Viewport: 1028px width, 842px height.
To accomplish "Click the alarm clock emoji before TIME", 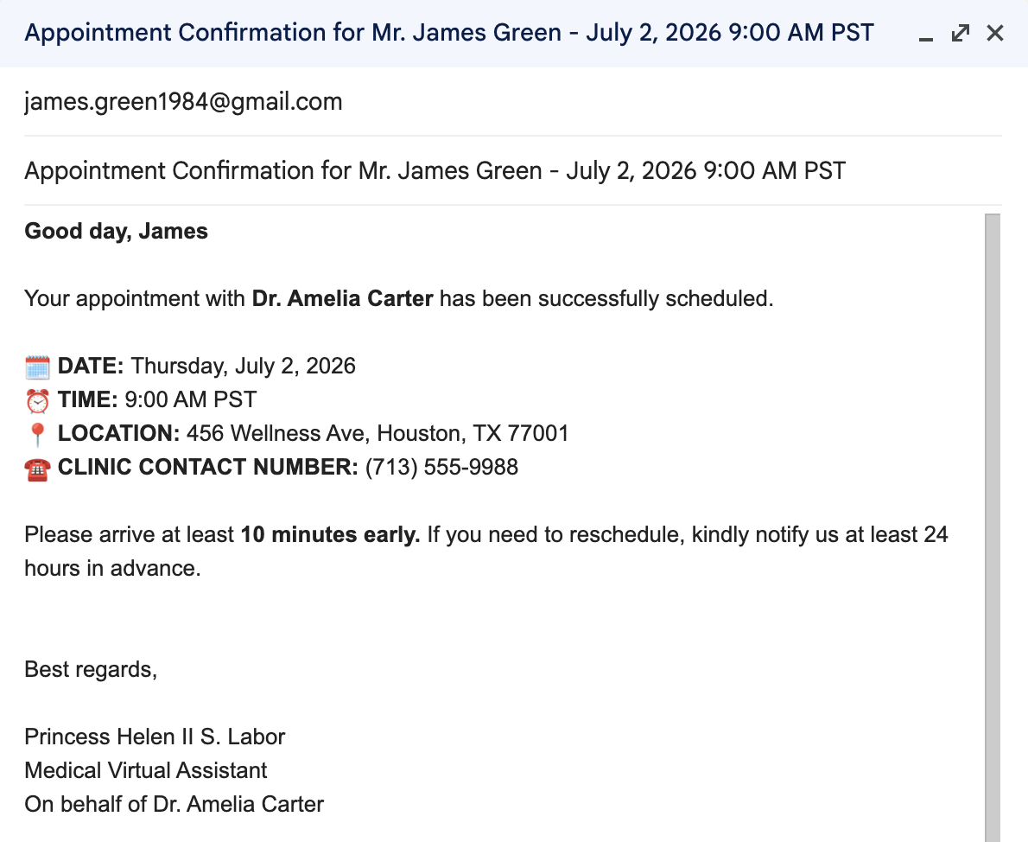I will click(37, 400).
